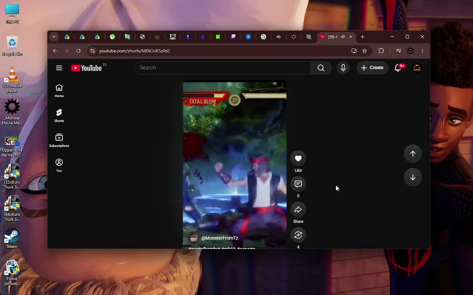The height and width of the screenshot is (295, 473).
Task: Open the tab search dropdown arrow
Action: (54, 37)
